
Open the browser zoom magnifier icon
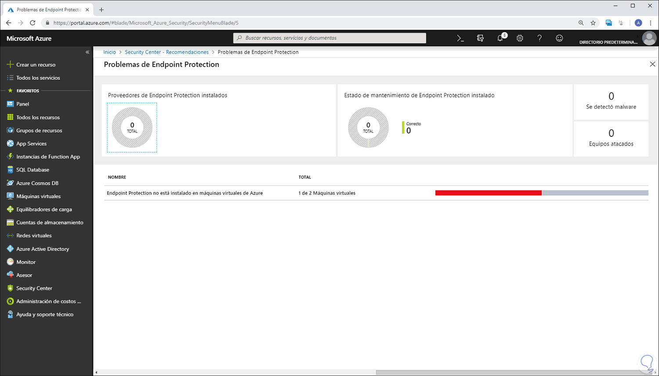click(581, 23)
